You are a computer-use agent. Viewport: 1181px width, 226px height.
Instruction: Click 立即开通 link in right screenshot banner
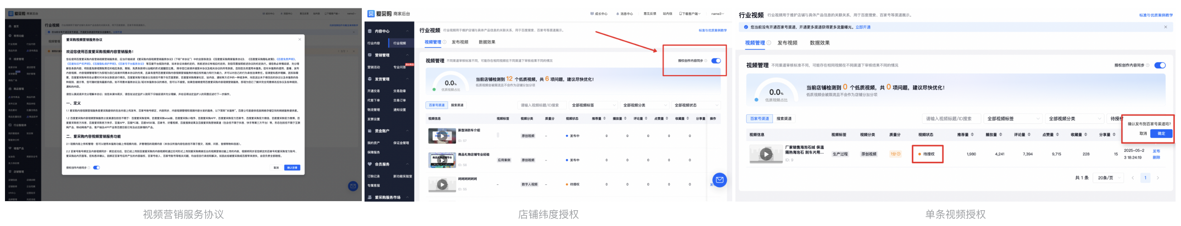pos(863,27)
